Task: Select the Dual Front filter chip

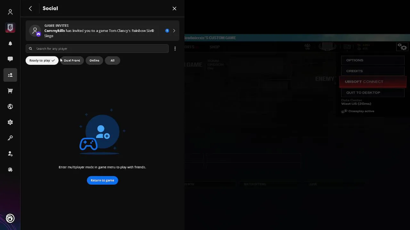Action: (x=72, y=60)
